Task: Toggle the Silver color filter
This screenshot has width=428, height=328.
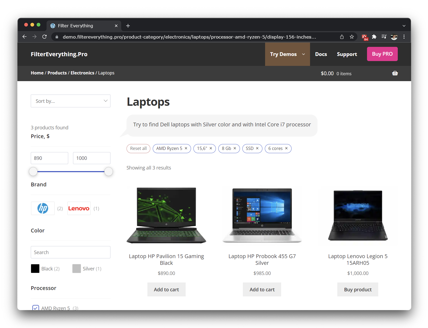Action: [x=77, y=269]
